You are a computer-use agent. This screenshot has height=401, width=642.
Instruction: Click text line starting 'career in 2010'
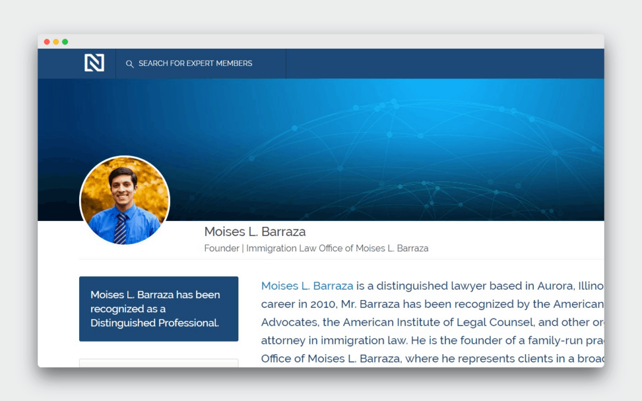point(432,304)
